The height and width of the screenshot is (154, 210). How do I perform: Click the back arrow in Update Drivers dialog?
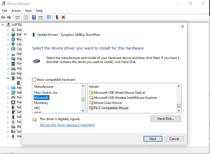(26, 34)
